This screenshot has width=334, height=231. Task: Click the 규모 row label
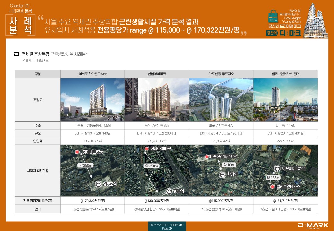click(x=38, y=133)
